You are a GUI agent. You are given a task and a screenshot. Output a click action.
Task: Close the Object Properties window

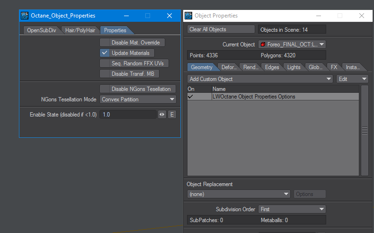point(362,16)
